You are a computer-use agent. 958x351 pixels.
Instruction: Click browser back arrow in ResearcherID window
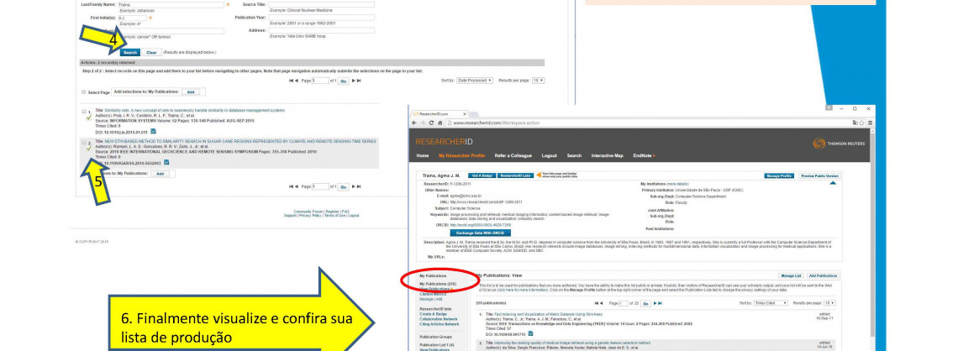pos(414,123)
